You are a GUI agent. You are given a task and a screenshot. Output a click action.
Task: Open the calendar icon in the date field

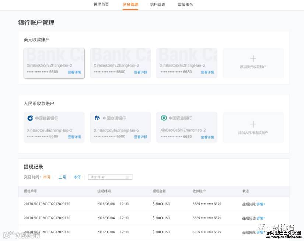[127, 177]
